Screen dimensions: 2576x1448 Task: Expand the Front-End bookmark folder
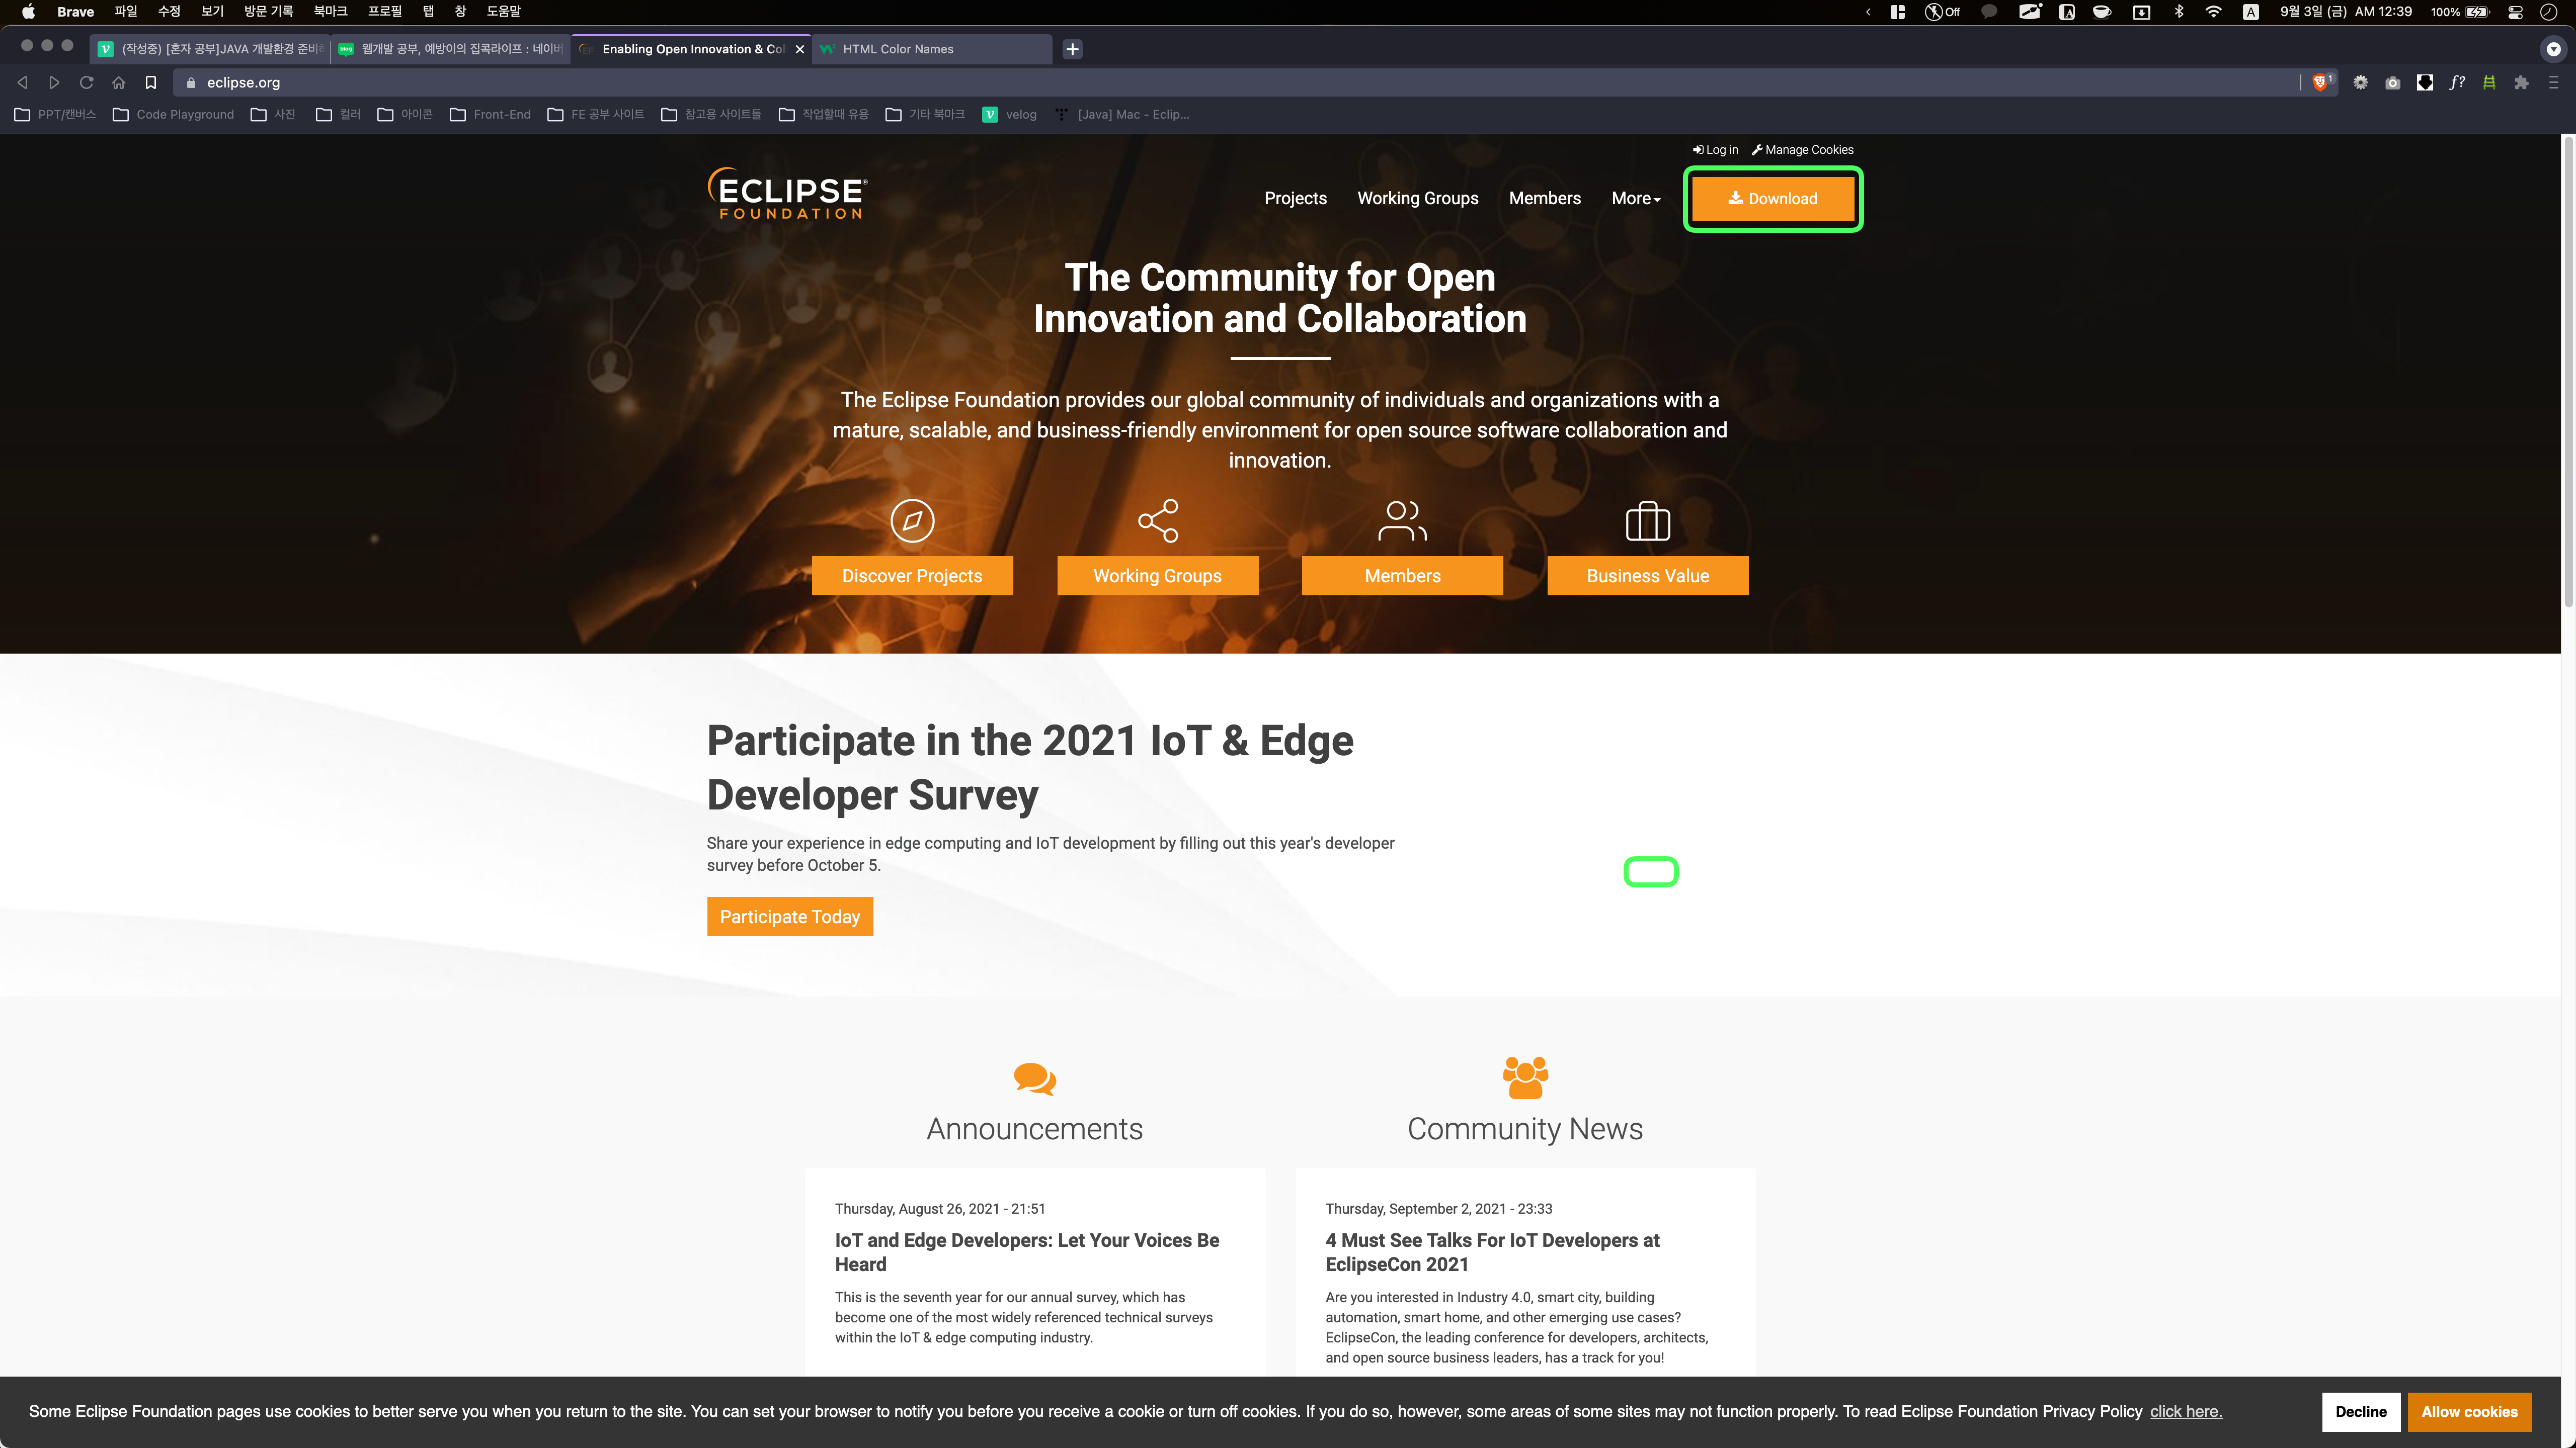(490, 115)
